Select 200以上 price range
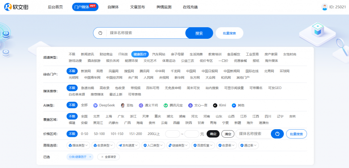Image resolution: width=349 pixels, height=168 pixels. [x=154, y=134]
